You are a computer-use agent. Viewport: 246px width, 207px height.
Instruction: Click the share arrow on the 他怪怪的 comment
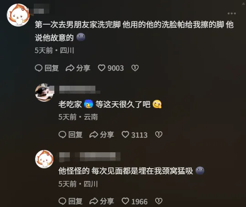click(94, 201)
